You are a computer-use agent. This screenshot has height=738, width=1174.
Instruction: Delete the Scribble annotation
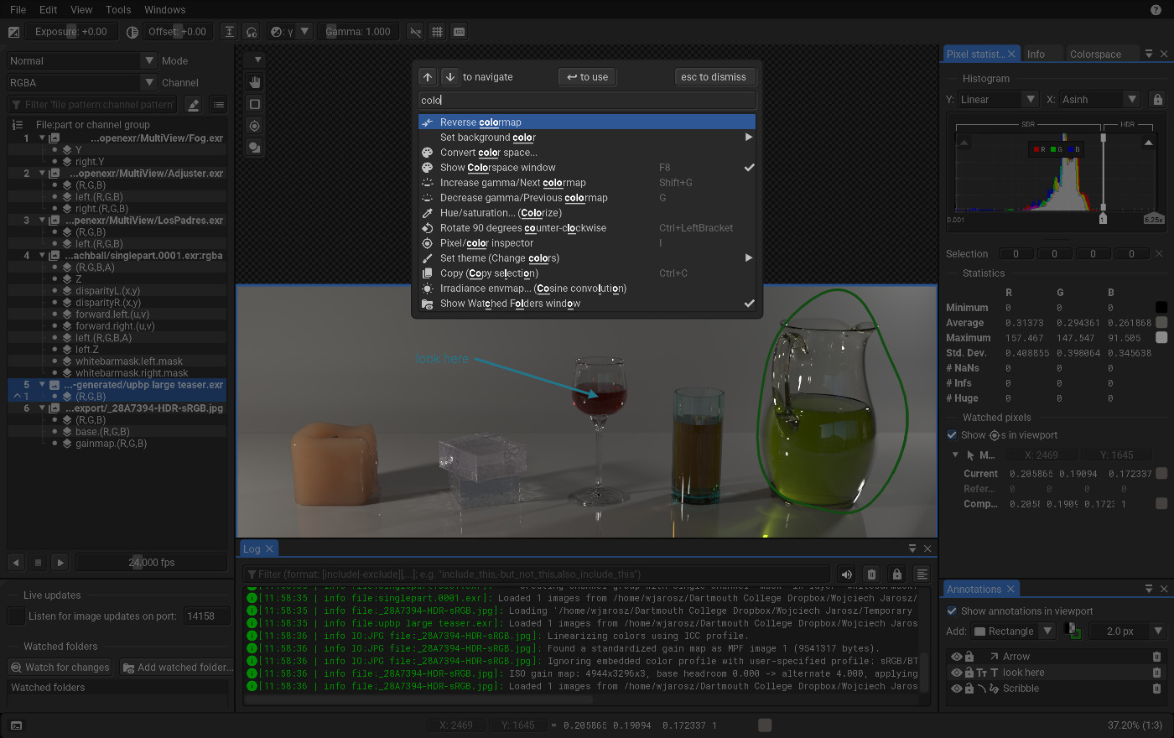[x=1156, y=689]
